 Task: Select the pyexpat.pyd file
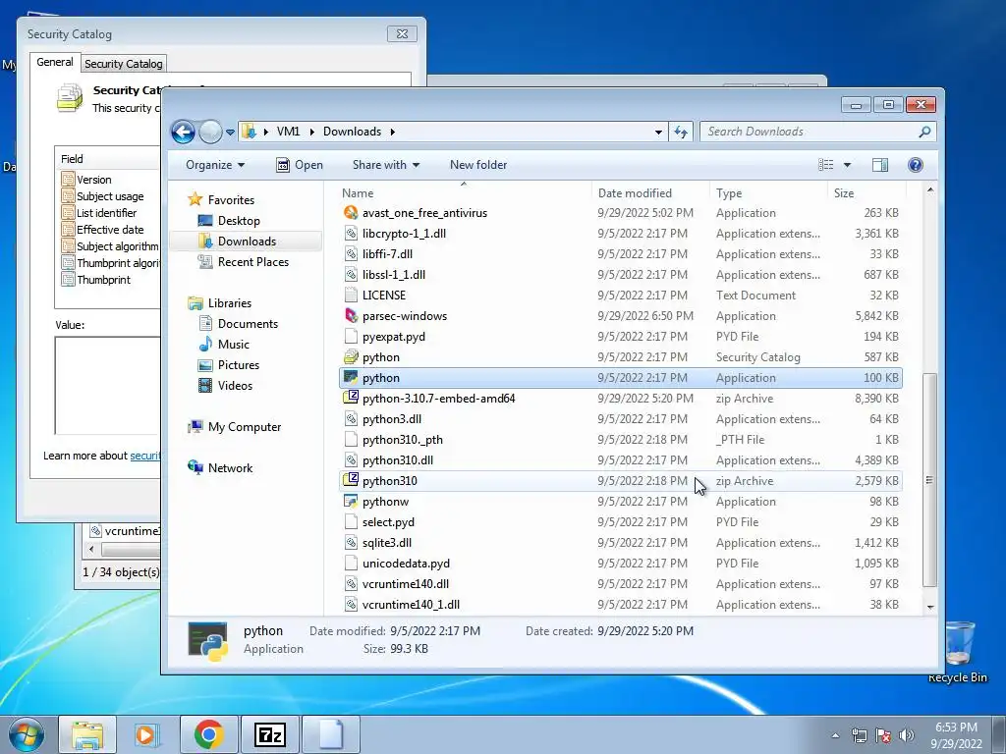393,337
